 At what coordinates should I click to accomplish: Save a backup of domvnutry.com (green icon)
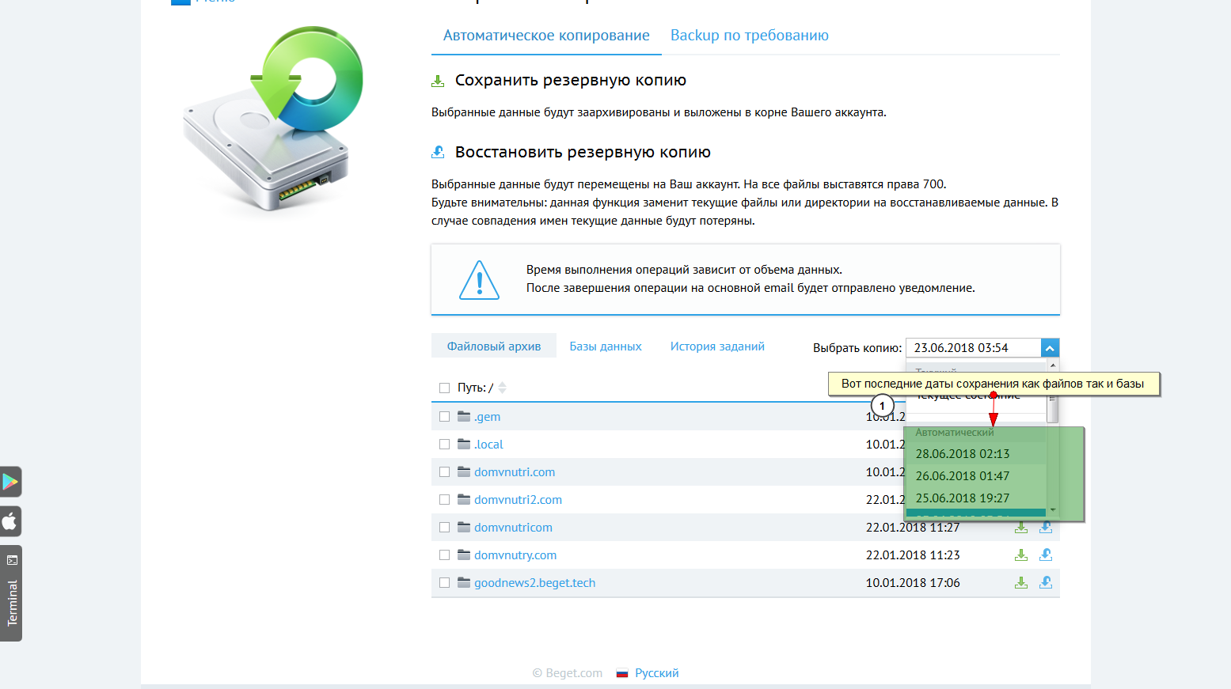pos(1021,555)
